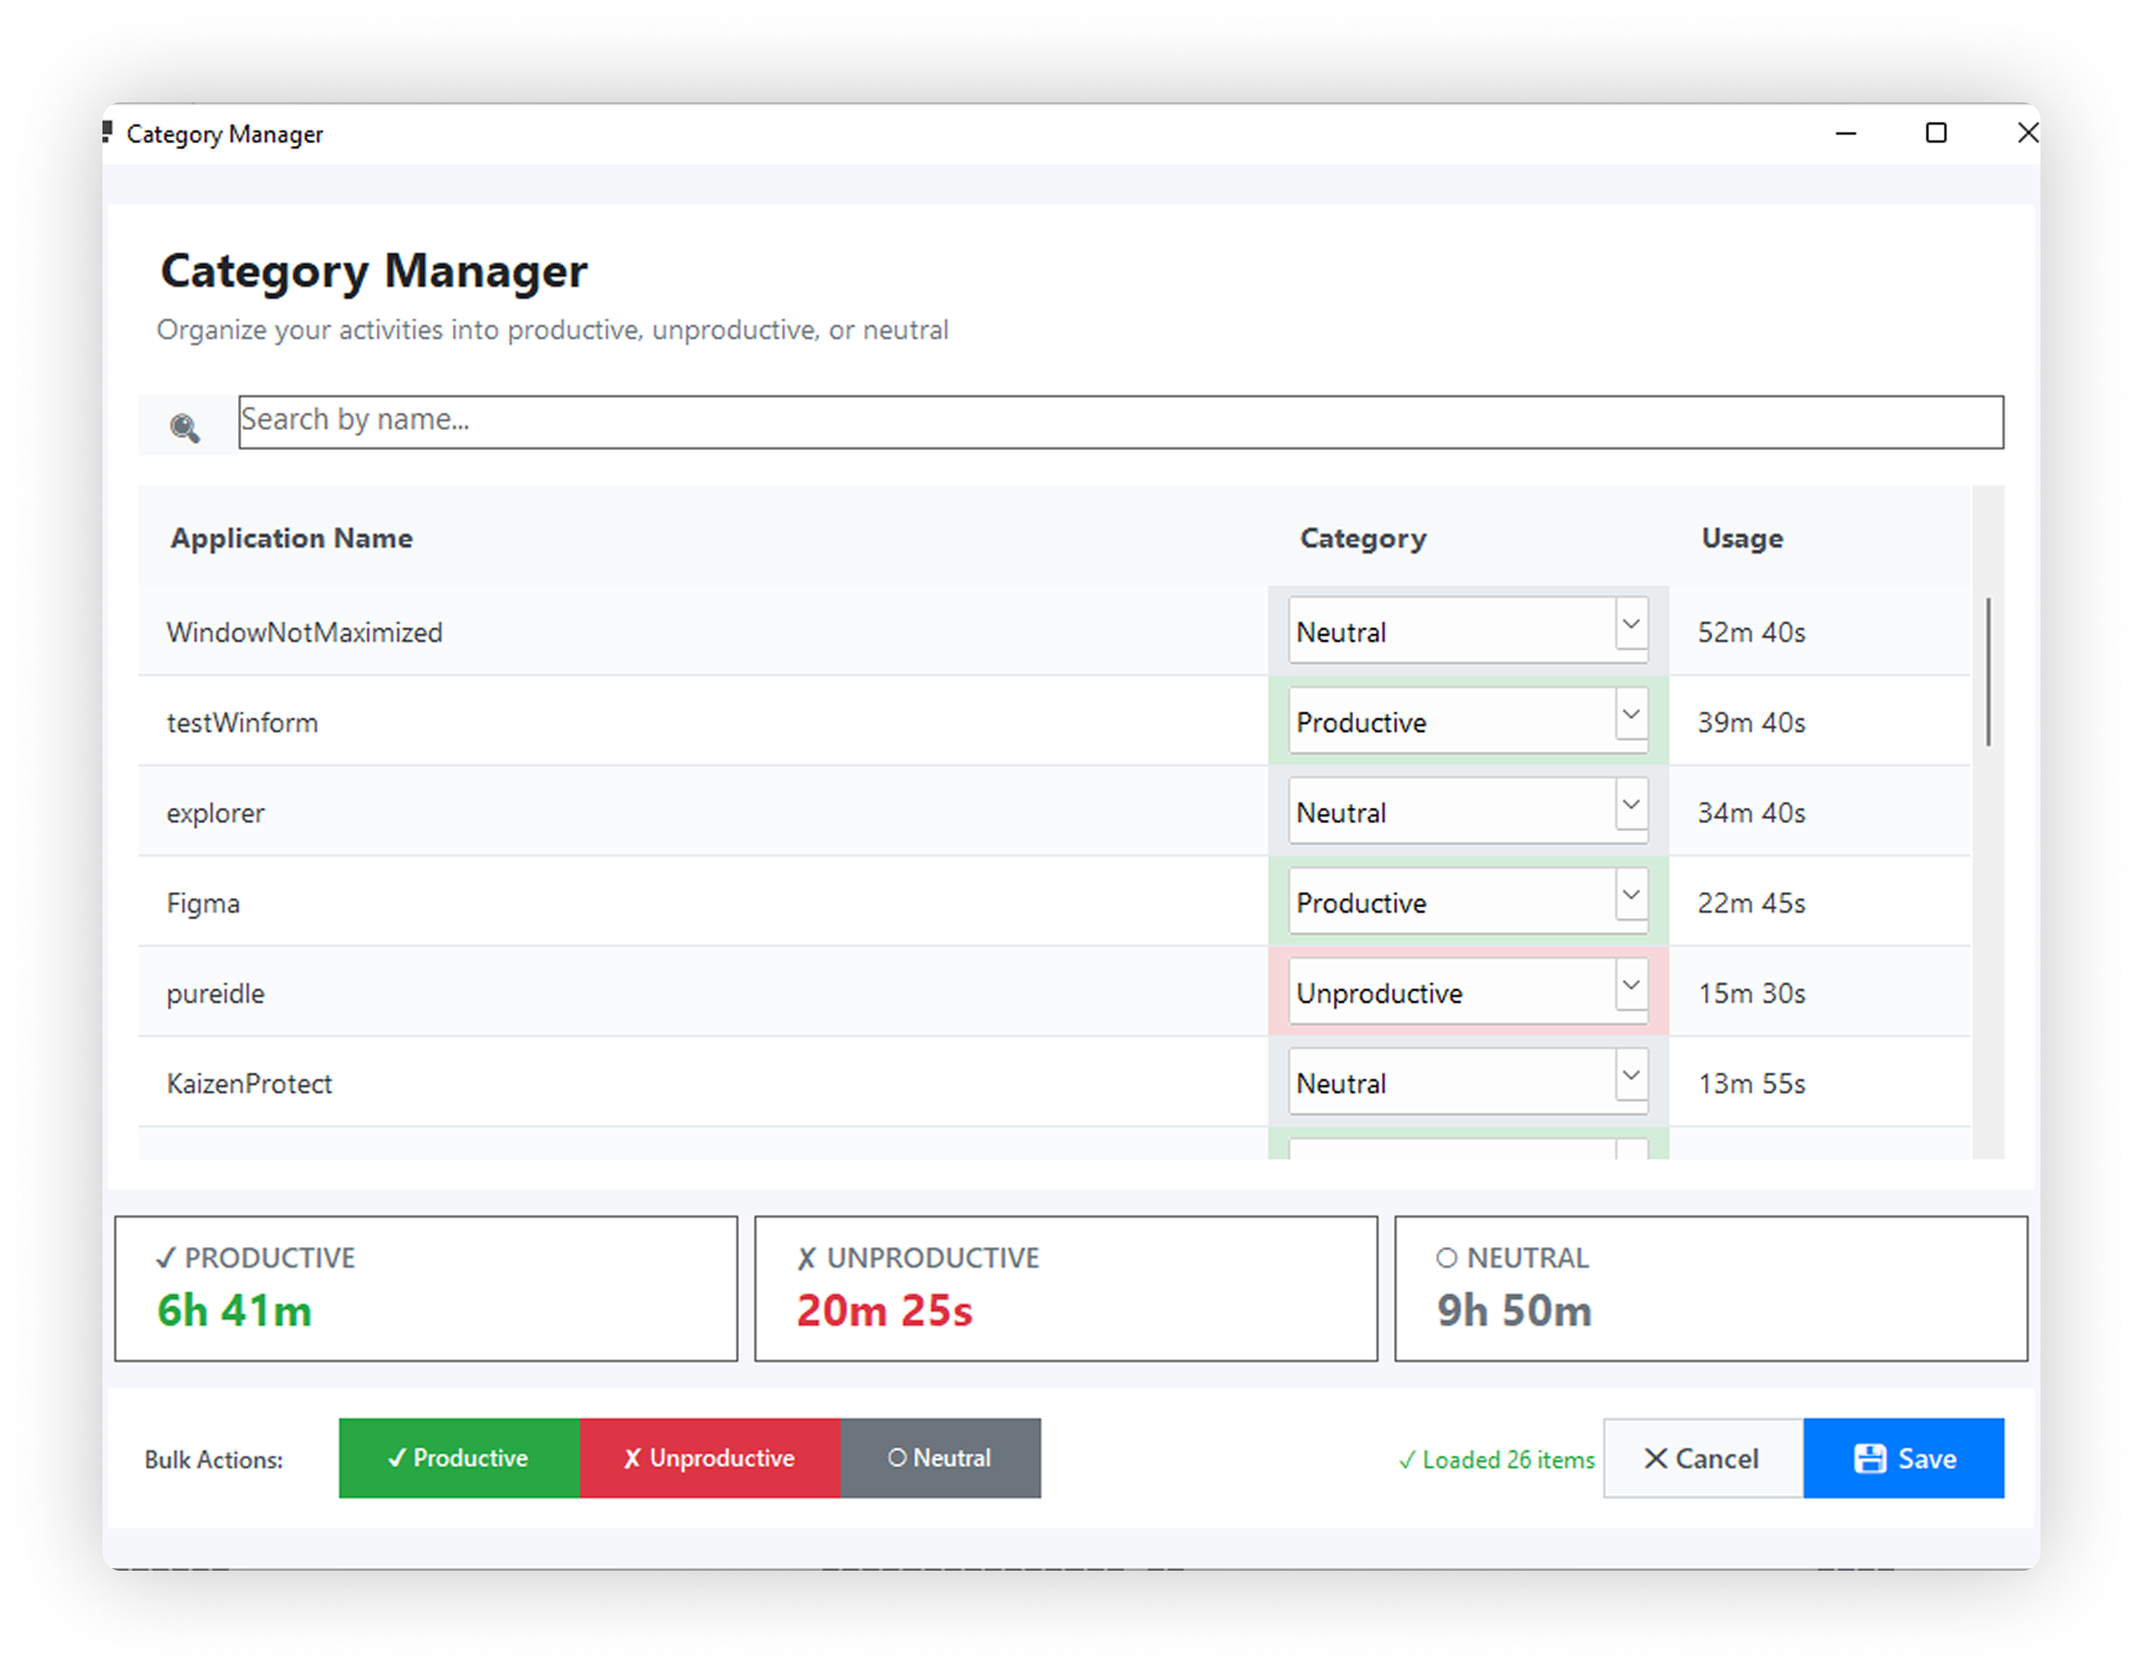Click Cancel button with X icon
The height and width of the screenshot is (1673, 2143).
[1702, 1458]
